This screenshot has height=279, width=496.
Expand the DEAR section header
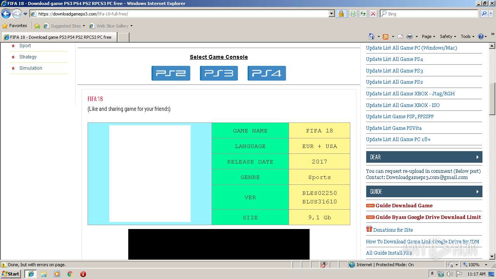tap(424, 157)
